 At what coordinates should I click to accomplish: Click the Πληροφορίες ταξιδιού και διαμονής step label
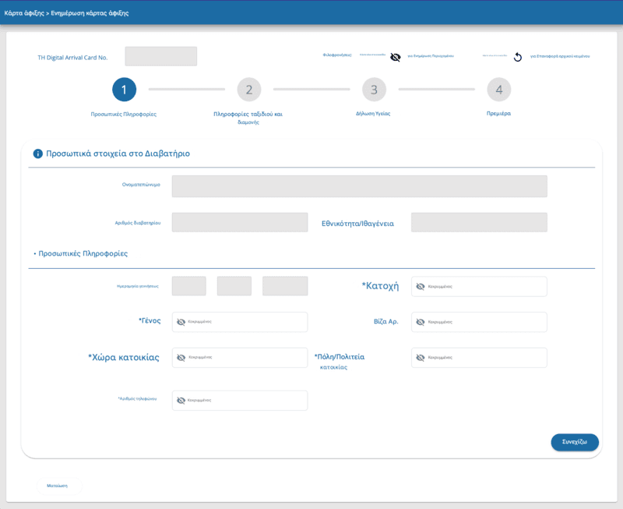pyautogui.click(x=248, y=118)
